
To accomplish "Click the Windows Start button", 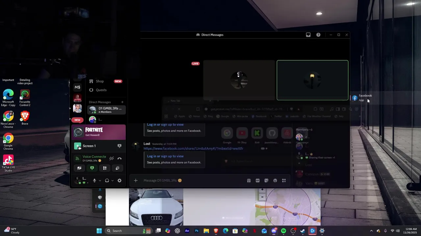I will coord(99,231).
